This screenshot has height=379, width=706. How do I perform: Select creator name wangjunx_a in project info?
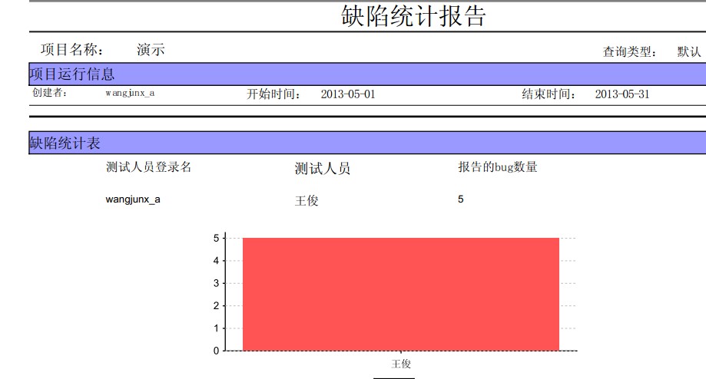coord(130,93)
